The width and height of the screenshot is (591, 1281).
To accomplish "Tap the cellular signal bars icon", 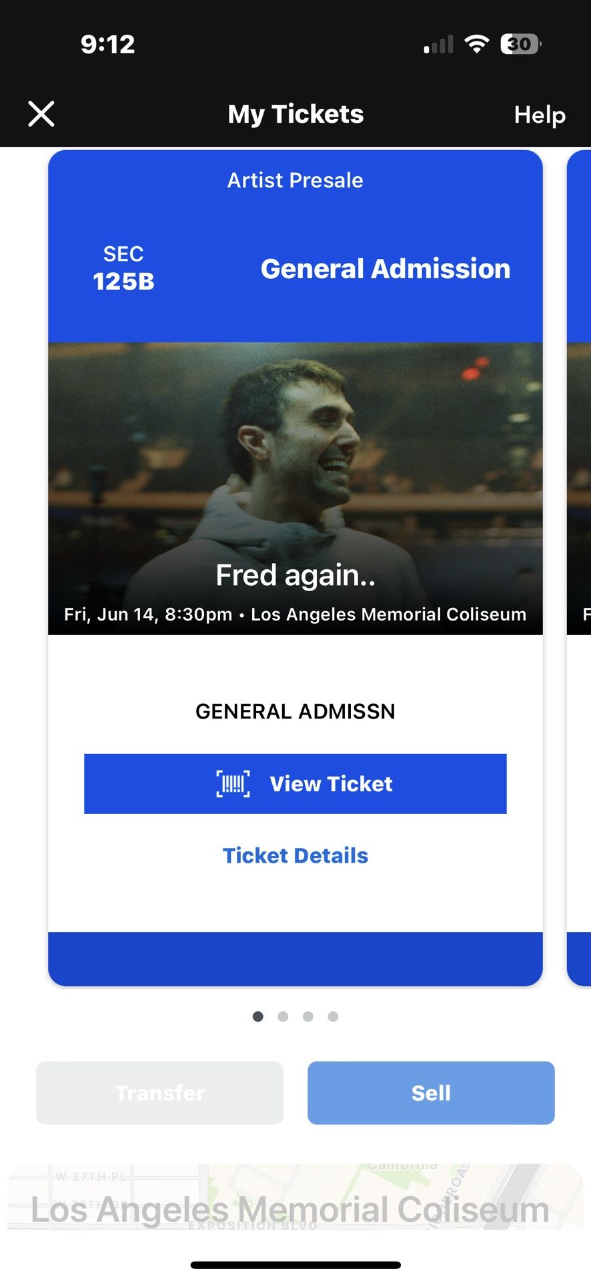I will [x=438, y=45].
